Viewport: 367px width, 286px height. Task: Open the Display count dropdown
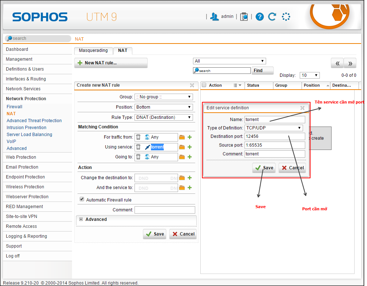point(310,75)
